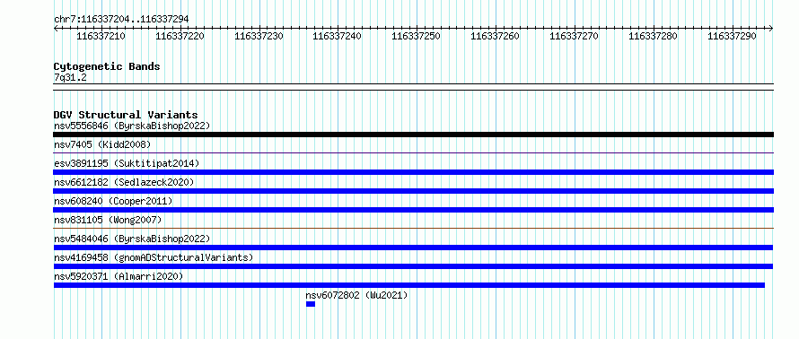Click the blue esv3891195 variant bar
The image size is (799, 339).
pyautogui.click(x=413, y=172)
